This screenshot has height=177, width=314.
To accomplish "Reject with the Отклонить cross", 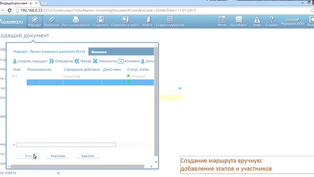I will pos(105,61).
